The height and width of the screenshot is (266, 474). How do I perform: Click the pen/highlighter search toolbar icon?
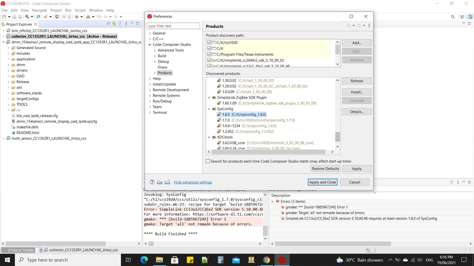(45, 17)
